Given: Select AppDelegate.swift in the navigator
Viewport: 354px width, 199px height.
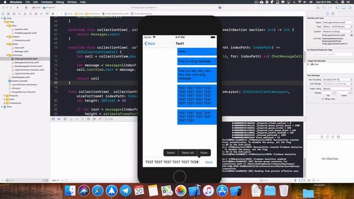Looking at the screenshot, I should pos(21,77).
